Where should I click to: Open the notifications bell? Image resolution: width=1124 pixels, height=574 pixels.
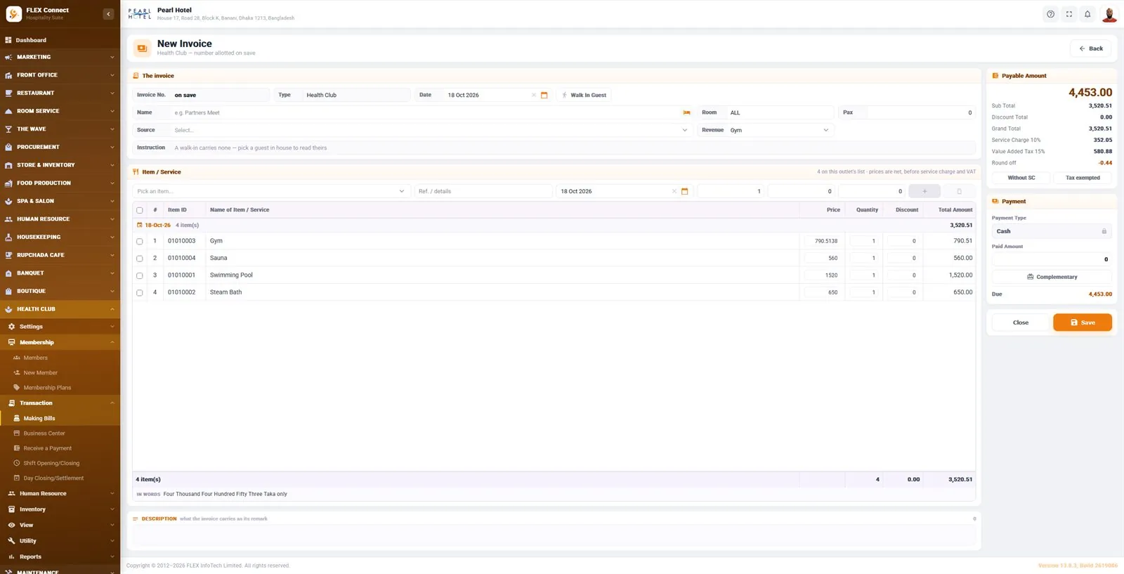pos(1087,14)
